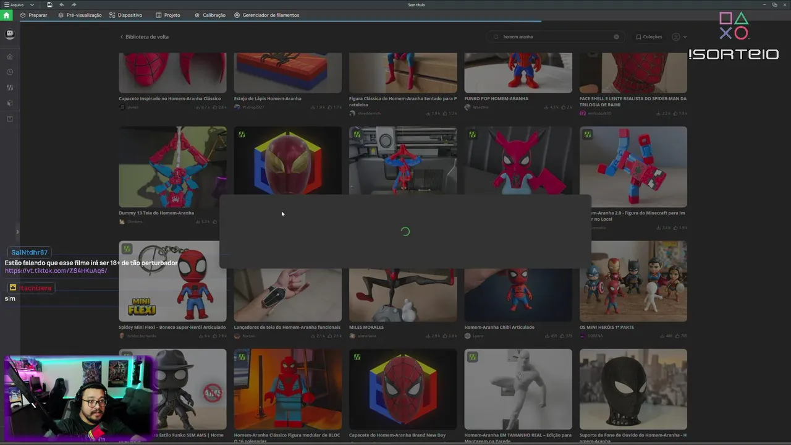Screen dimensions: 791x445
Task: Click the title Spidey Mini Flexi Boneco Super-Herói
Action: coord(171,327)
